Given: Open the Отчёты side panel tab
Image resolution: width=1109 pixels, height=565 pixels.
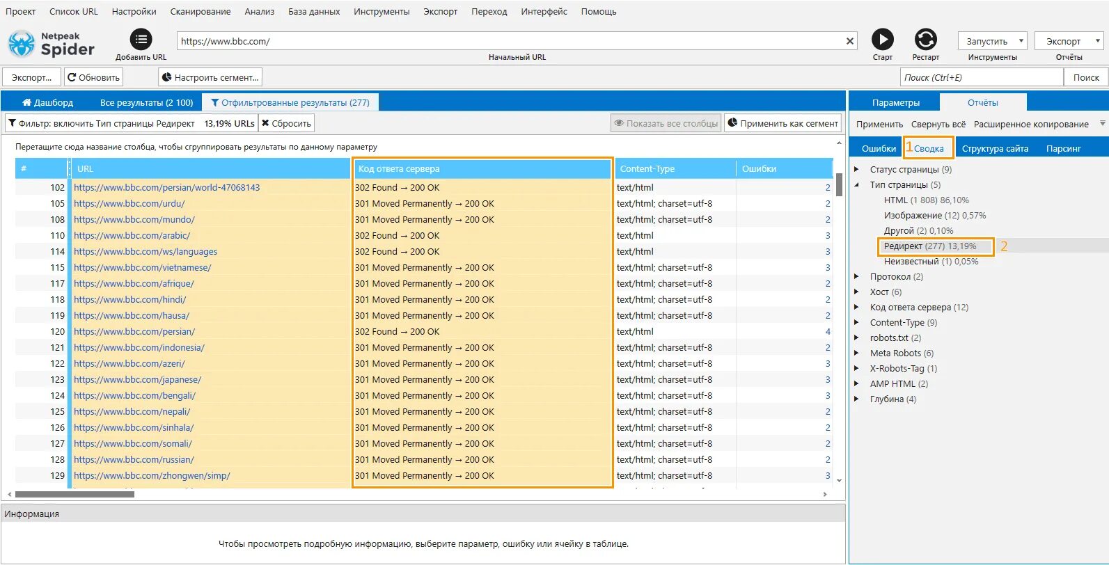Looking at the screenshot, I should pos(983,102).
